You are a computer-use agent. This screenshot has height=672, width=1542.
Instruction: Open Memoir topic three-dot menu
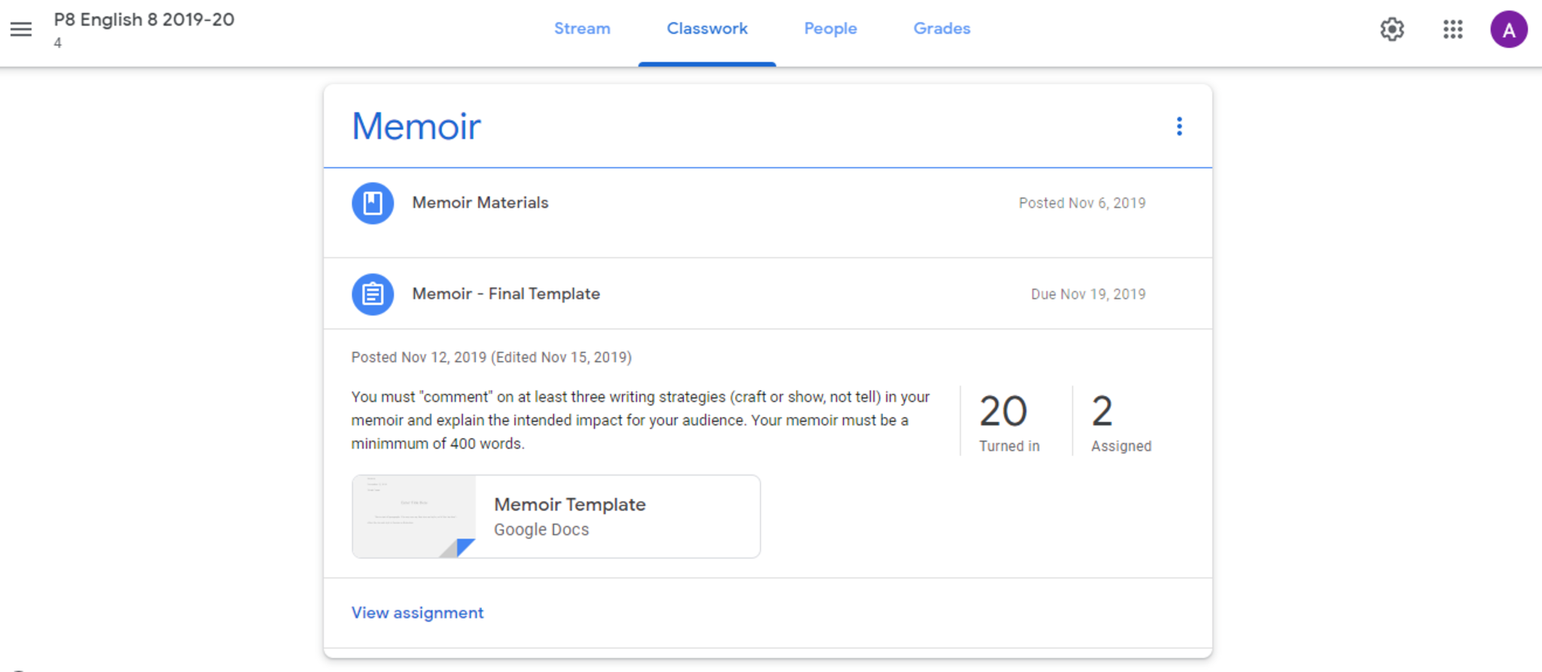pyautogui.click(x=1179, y=126)
